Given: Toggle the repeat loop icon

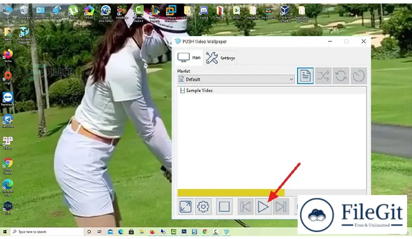Looking at the screenshot, I should point(341,76).
